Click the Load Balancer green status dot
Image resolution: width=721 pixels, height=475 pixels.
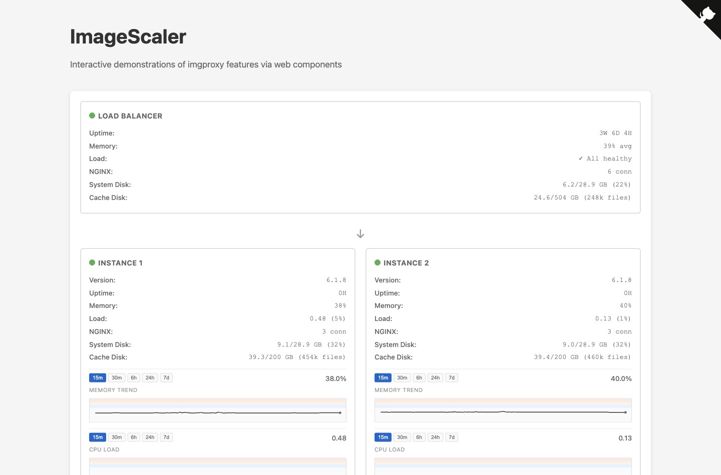[92, 115]
